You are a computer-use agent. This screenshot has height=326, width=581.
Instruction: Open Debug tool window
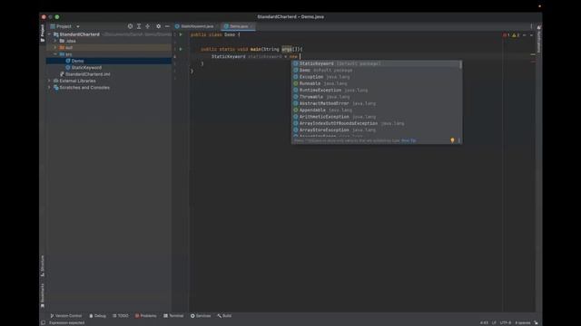97,316
